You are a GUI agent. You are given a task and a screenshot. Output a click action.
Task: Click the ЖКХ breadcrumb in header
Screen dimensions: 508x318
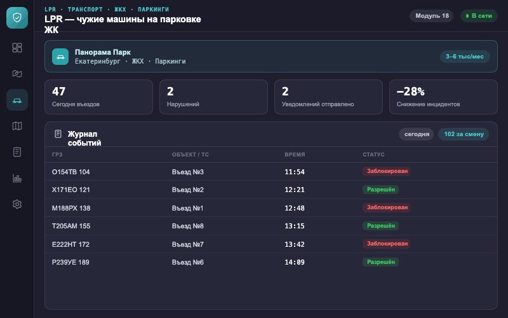pyautogui.click(x=120, y=10)
